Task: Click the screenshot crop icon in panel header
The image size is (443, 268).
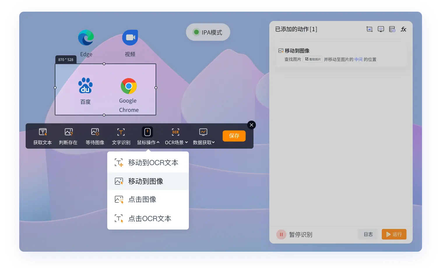Action: coord(370,29)
